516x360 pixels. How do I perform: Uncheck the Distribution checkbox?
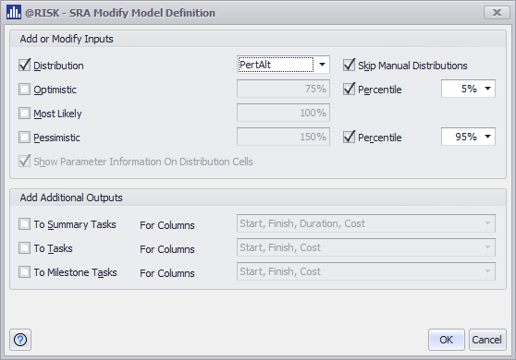(x=25, y=65)
